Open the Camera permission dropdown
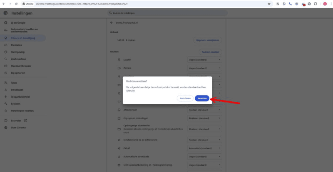The width and height of the screenshot is (333, 172). [x=204, y=68]
